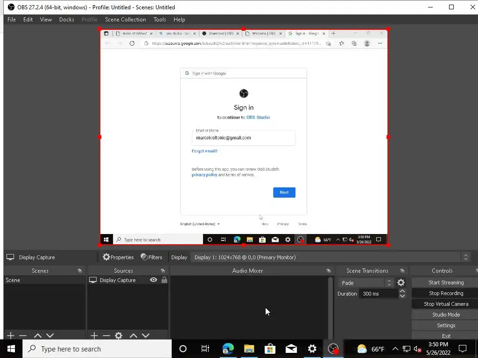Toggle the lock on Display Capture source
This screenshot has width=478, height=358.
(x=164, y=280)
